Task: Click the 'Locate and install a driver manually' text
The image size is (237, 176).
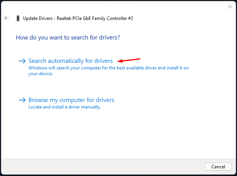Action: (x=64, y=107)
